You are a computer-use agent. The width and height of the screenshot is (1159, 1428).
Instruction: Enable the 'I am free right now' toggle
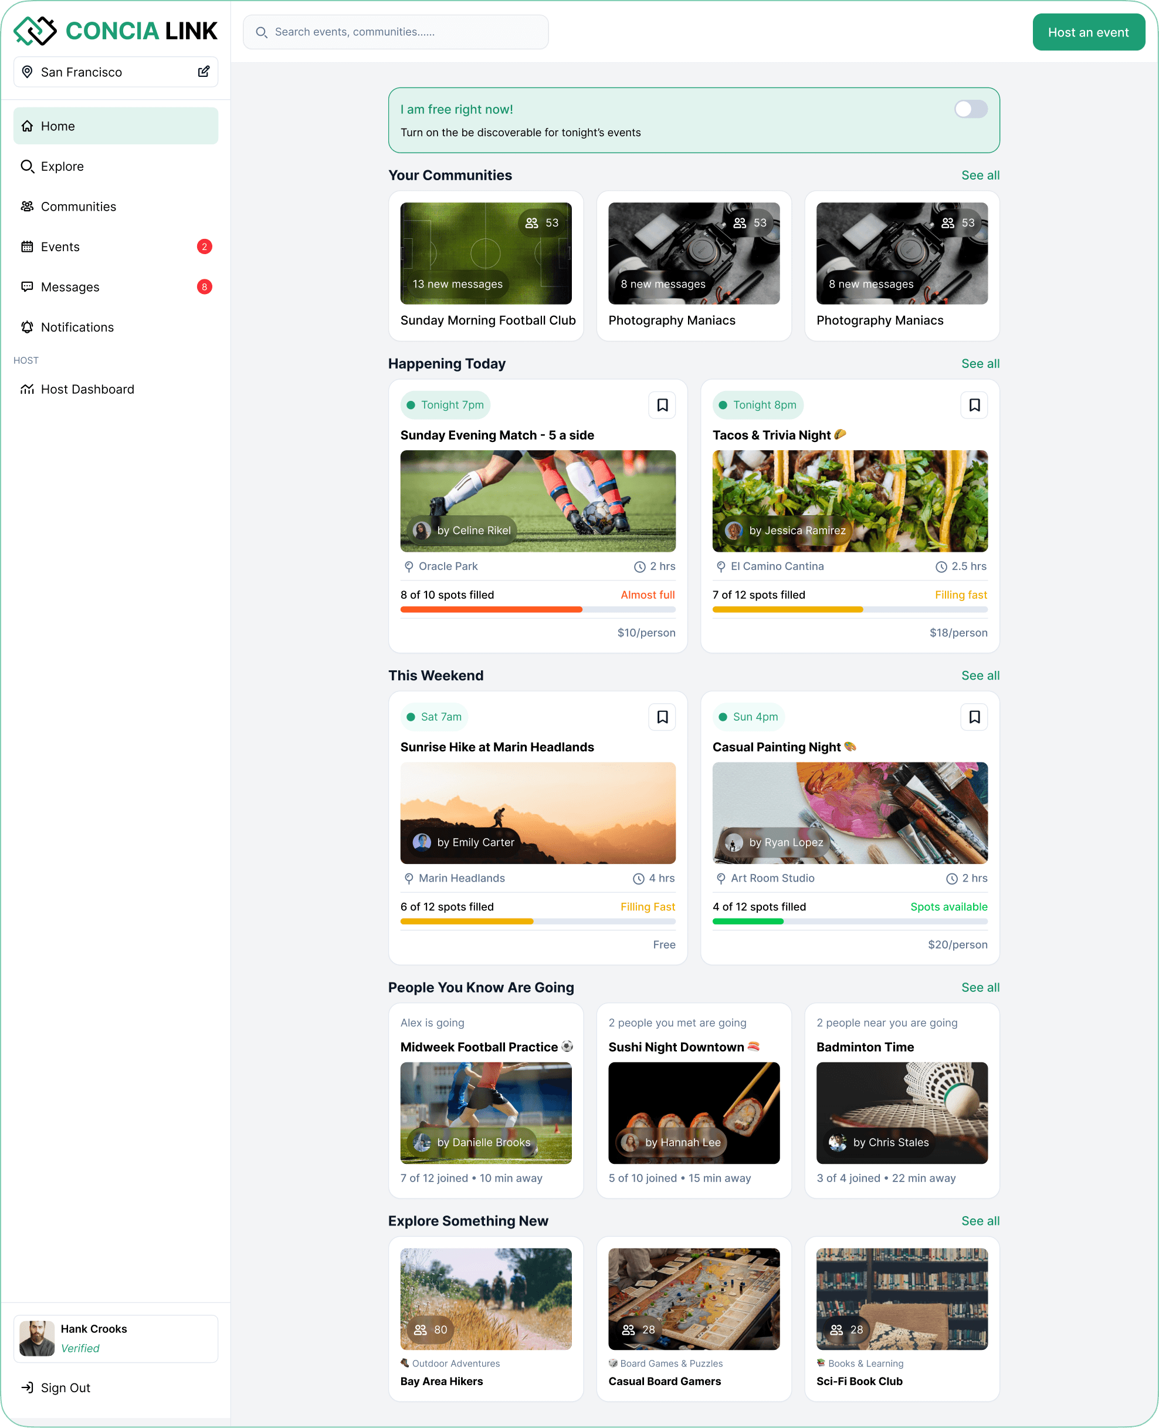971,109
